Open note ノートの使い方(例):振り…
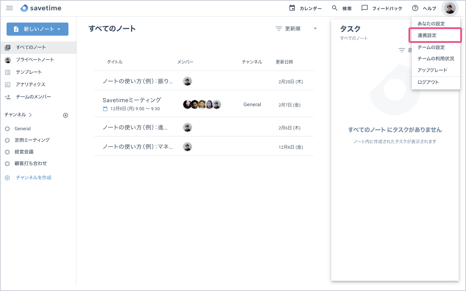Screen dimensions: 466x291 click(138, 81)
